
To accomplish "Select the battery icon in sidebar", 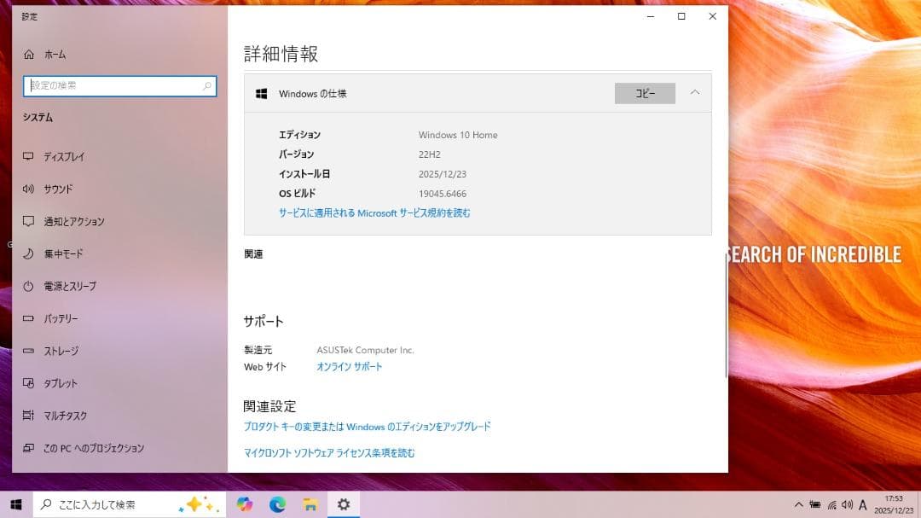I will (28, 318).
